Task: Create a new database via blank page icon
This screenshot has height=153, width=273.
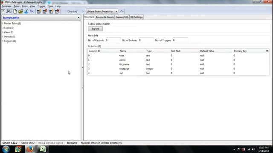Action: pos(15,11)
